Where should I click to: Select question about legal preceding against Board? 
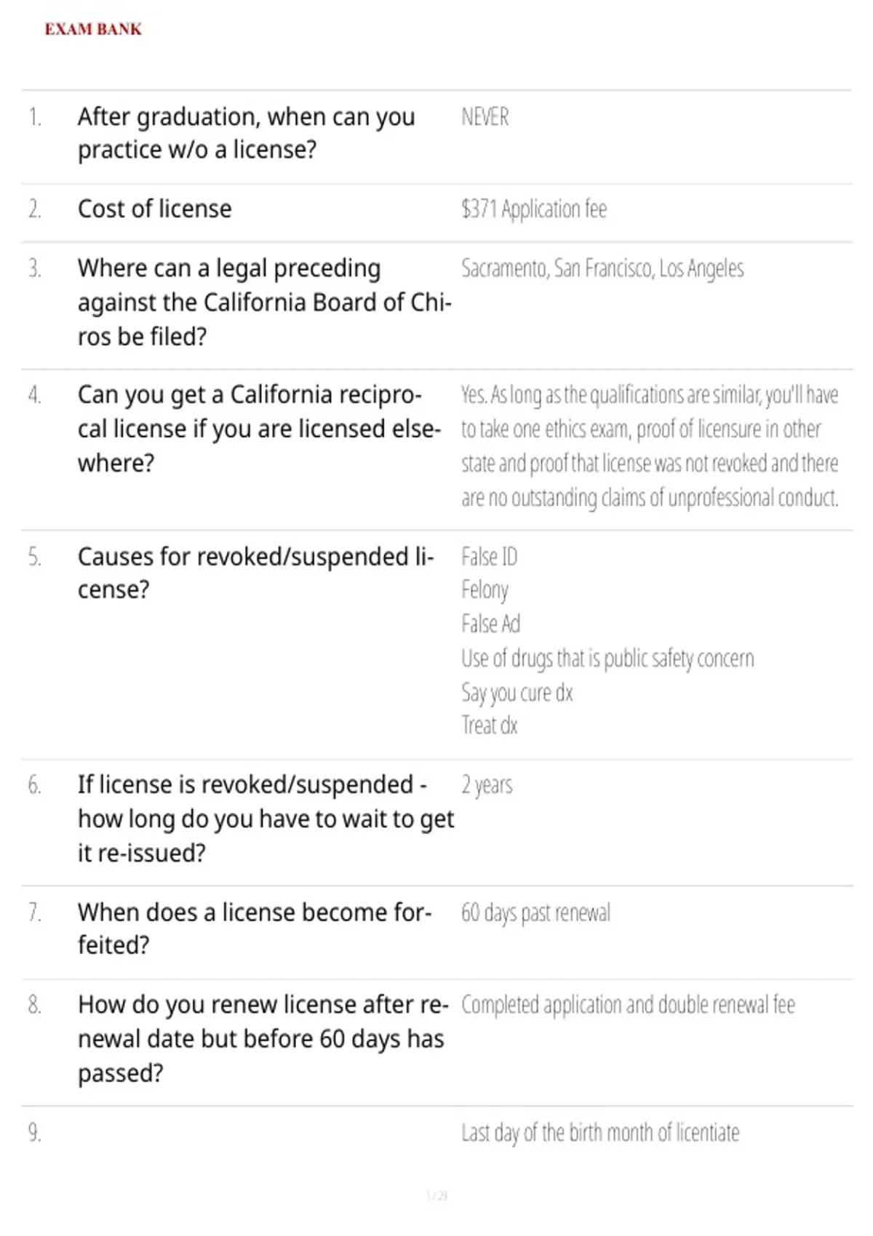(265, 302)
